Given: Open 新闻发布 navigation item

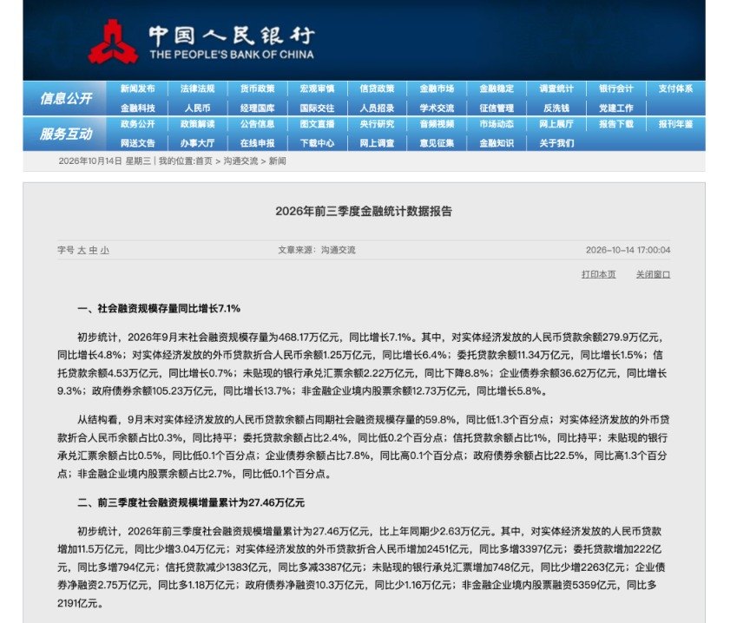Looking at the screenshot, I should 138,89.
